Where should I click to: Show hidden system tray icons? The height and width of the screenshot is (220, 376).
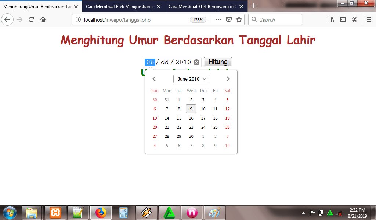click(303, 213)
